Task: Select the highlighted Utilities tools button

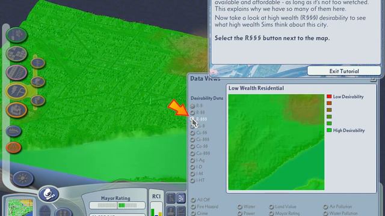Action: click(17, 91)
